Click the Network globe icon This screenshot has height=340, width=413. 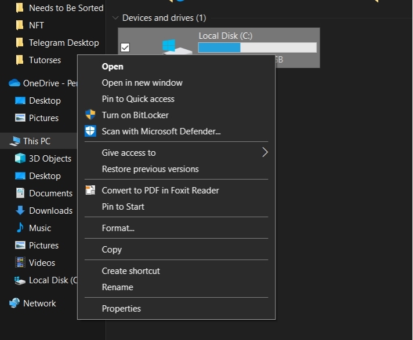15,303
